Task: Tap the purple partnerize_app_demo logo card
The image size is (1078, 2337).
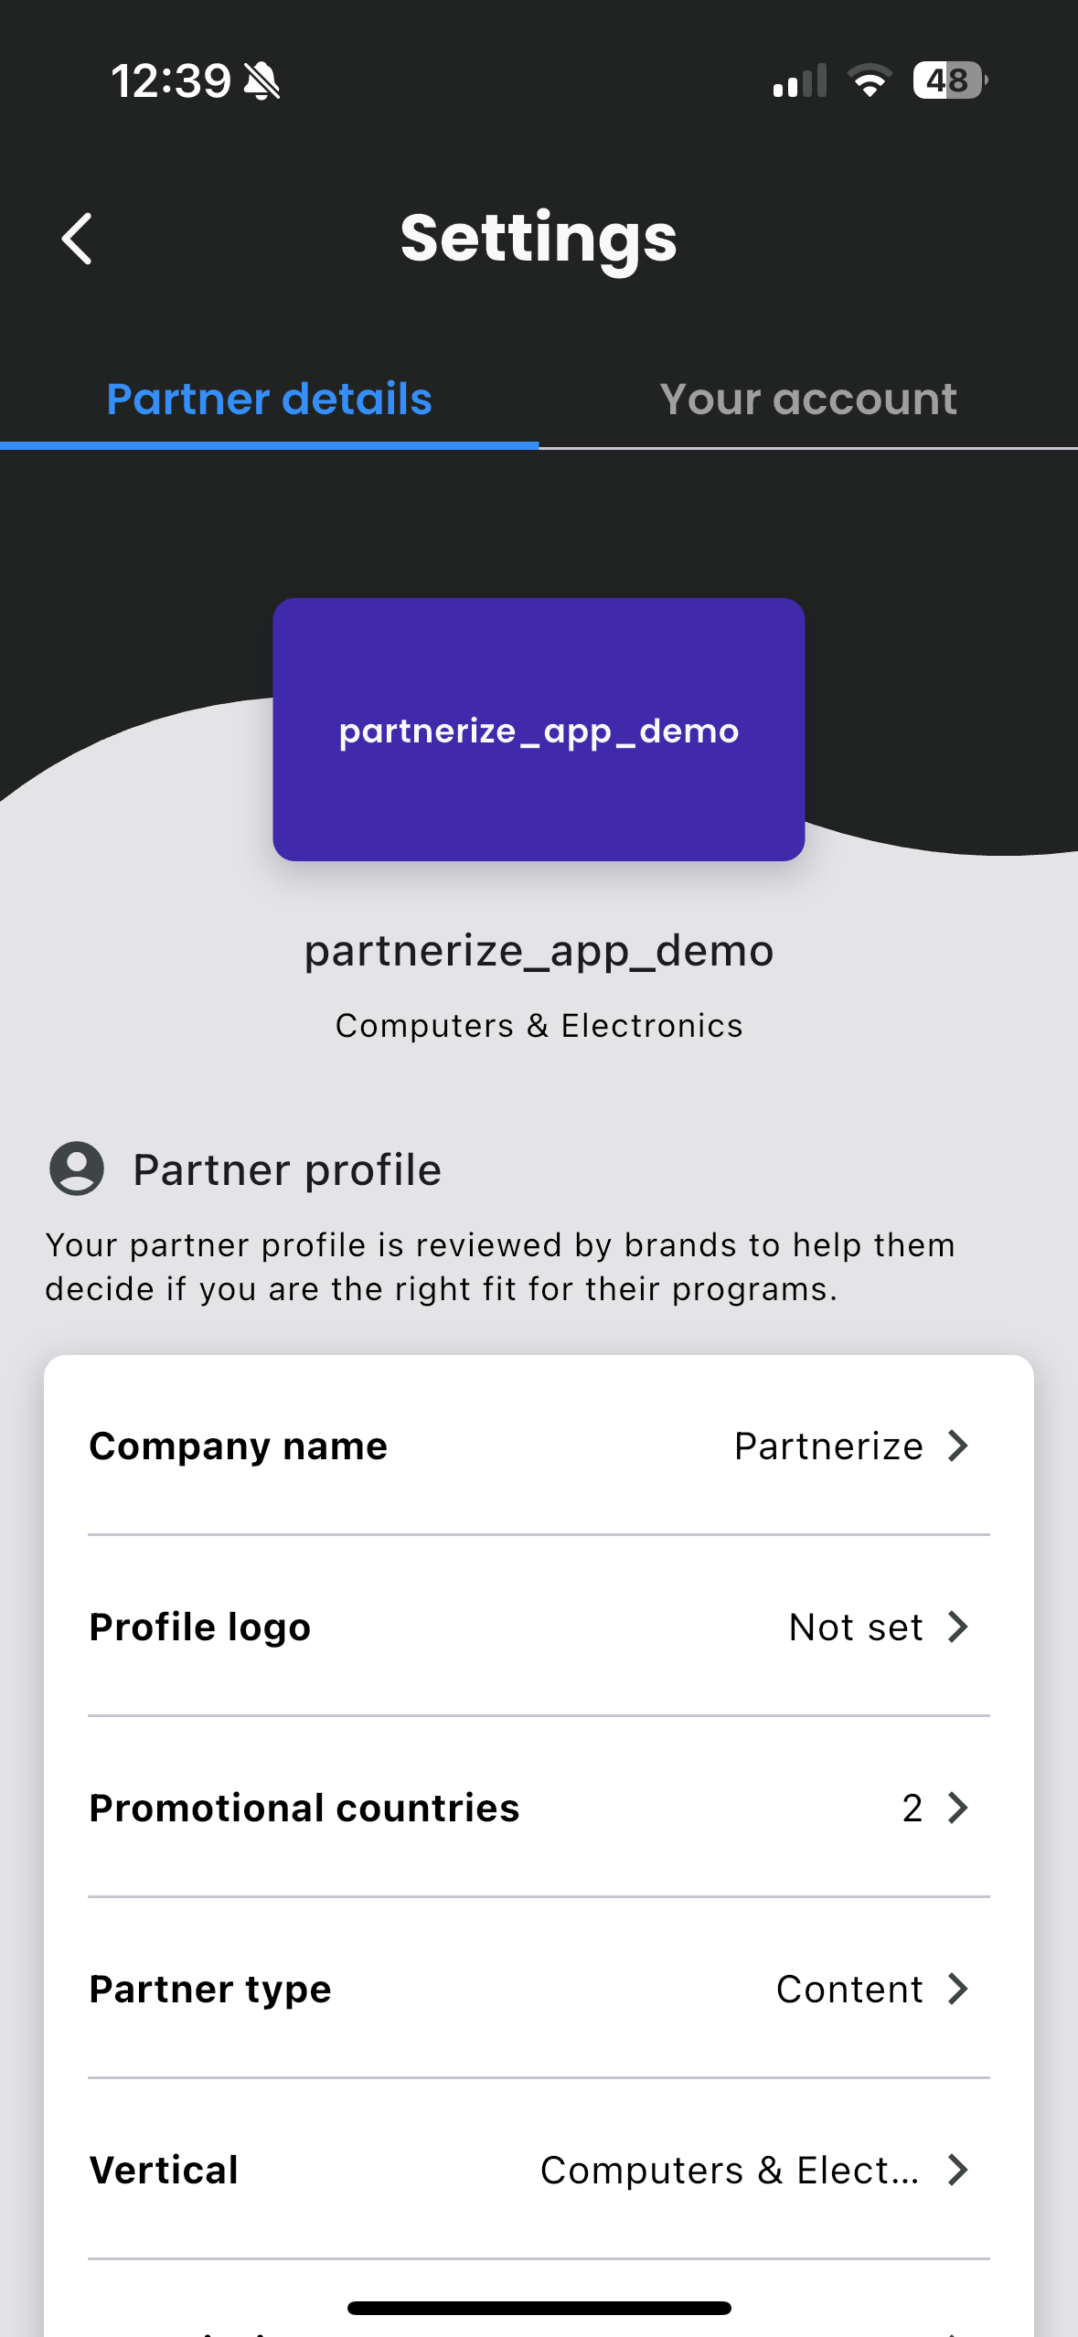Action: tap(539, 729)
